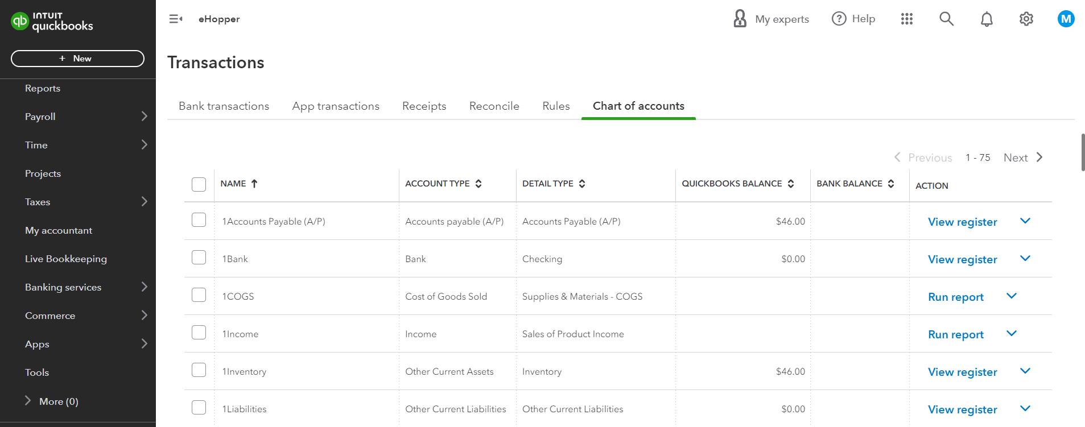Click the page vertical scrollbar
Viewport: 1085px width, 427px height.
[x=1083, y=152]
